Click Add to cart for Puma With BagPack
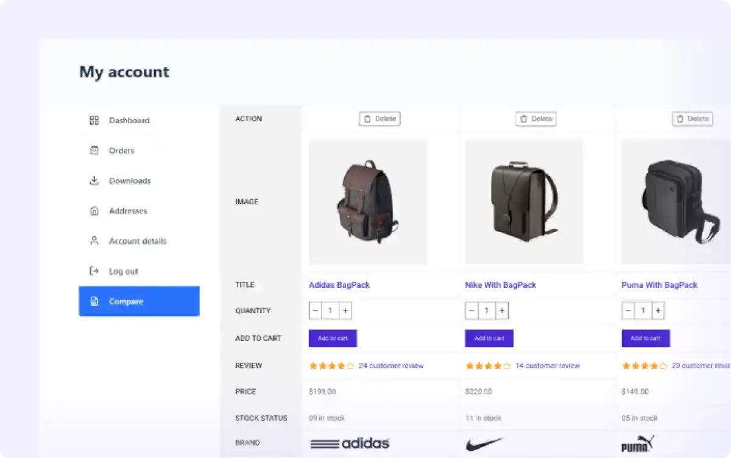Screen dimensions: 731x458 click(645, 338)
